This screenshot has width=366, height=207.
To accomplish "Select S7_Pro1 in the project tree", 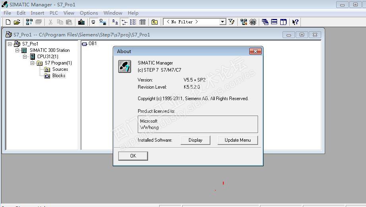I will pyautogui.click(x=30, y=44).
